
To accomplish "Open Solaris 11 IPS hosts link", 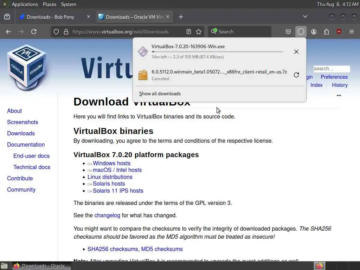I will tap(118, 191).
